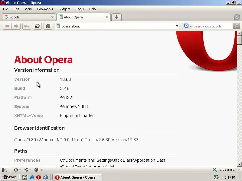Launch Outlook Express from quick launch
The width and height of the screenshot is (242, 181).
46,177
